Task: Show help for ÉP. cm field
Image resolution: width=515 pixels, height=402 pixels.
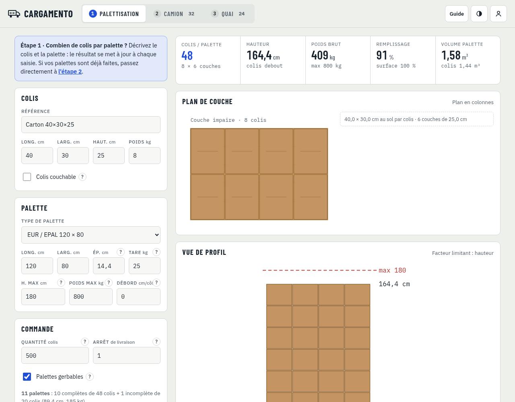Action: click(x=121, y=252)
